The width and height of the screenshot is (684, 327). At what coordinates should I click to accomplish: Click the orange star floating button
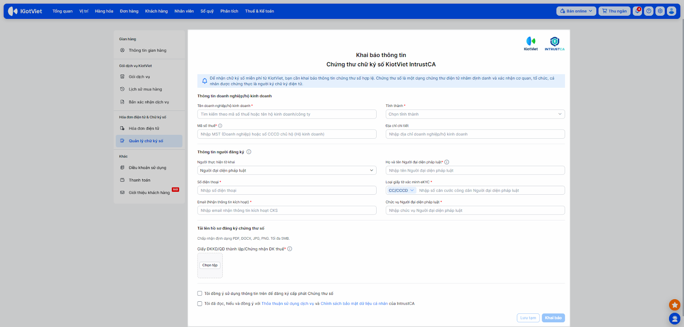(x=675, y=305)
